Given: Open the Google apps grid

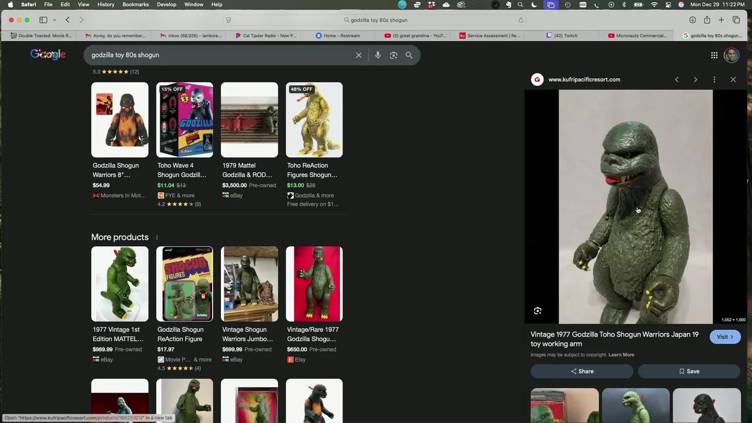Looking at the screenshot, I should pos(714,55).
